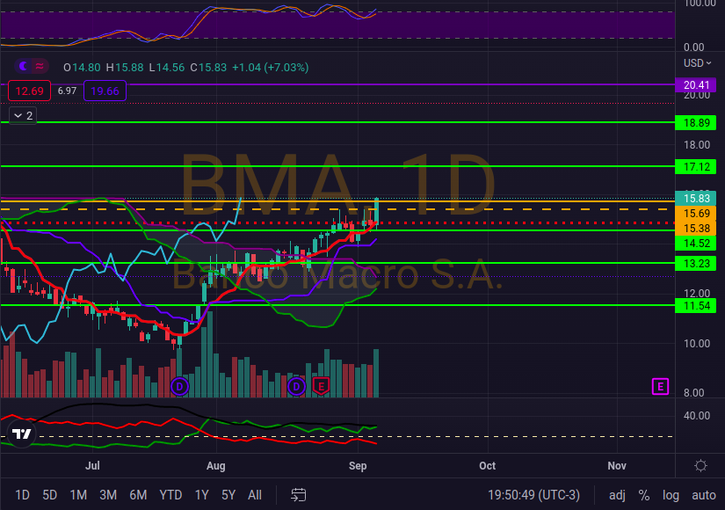The height and width of the screenshot is (510, 725).
Task: Click the green 17.12 level label
Action: tap(696, 166)
